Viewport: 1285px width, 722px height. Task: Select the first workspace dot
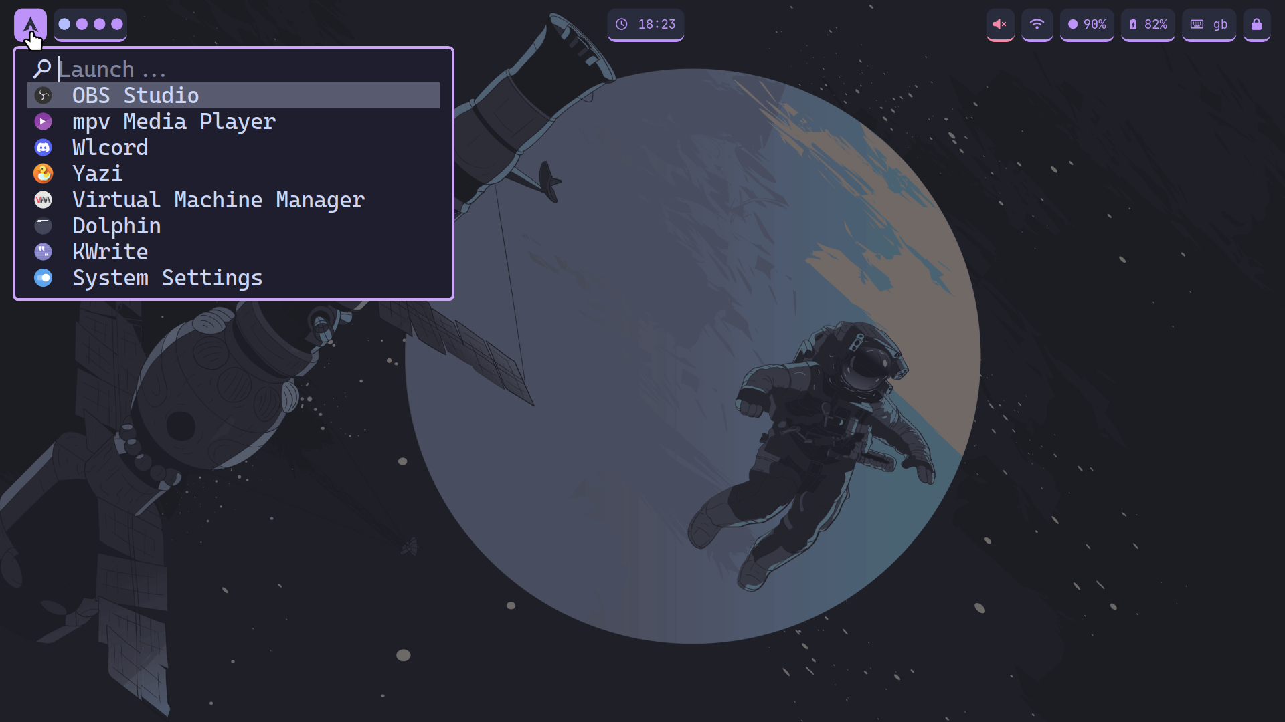[64, 25]
